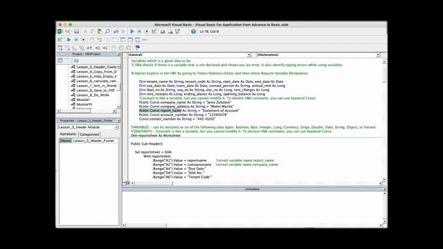Image resolution: width=443 pixels, height=249 pixels.
Task: Save the workbook with the floppy disk icon
Action: coord(77,31)
